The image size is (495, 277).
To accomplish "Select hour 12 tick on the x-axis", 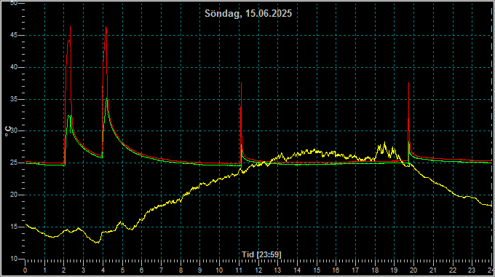I will click(x=258, y=270).
